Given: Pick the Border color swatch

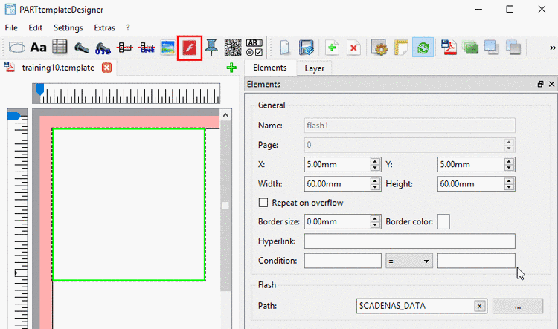Looking at the screenshot, I should pos(443,222).
